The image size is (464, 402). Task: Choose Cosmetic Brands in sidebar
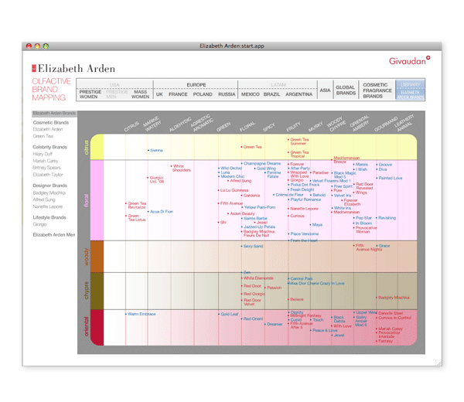51,122
